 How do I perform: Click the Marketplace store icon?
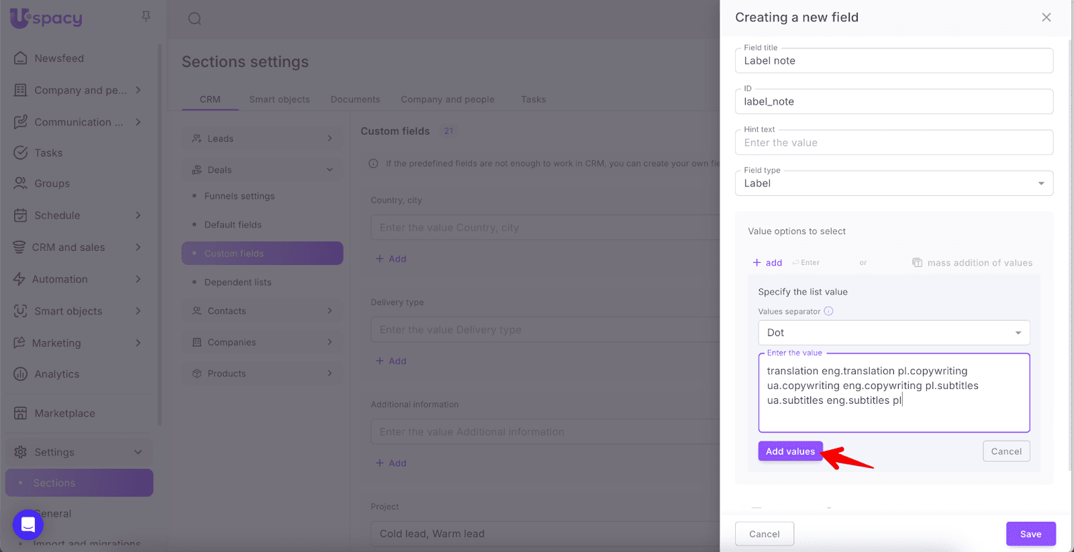pos(21,413)
